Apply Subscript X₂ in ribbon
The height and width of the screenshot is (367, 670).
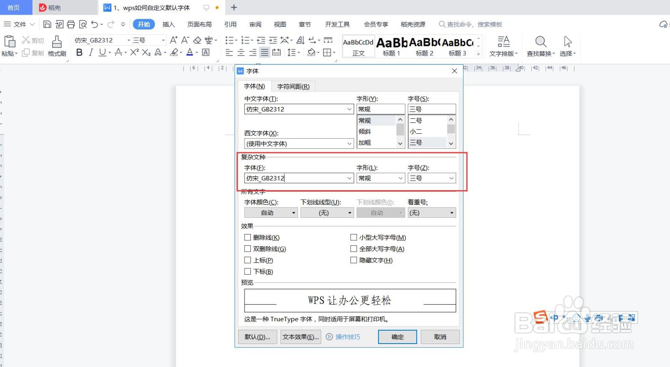click(146, 52)
